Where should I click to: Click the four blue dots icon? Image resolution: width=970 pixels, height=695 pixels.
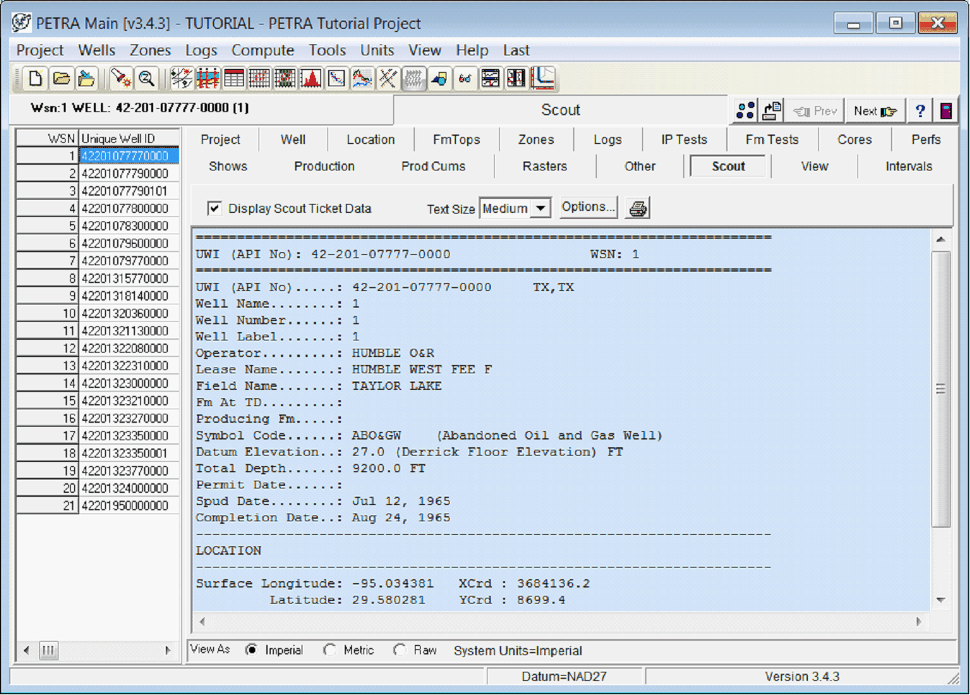point(745,111)
